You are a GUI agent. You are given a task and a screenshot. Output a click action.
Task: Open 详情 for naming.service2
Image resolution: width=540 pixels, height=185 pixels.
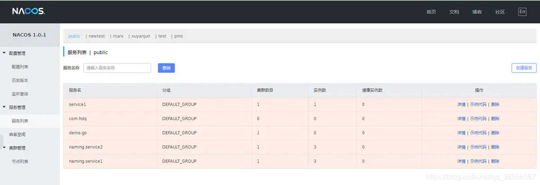(461, 147)
